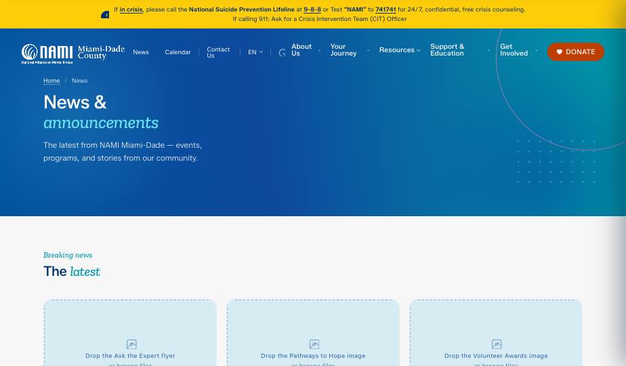Click the DONATE button
The image size is (626, 366).
click(x=575, y=52)
